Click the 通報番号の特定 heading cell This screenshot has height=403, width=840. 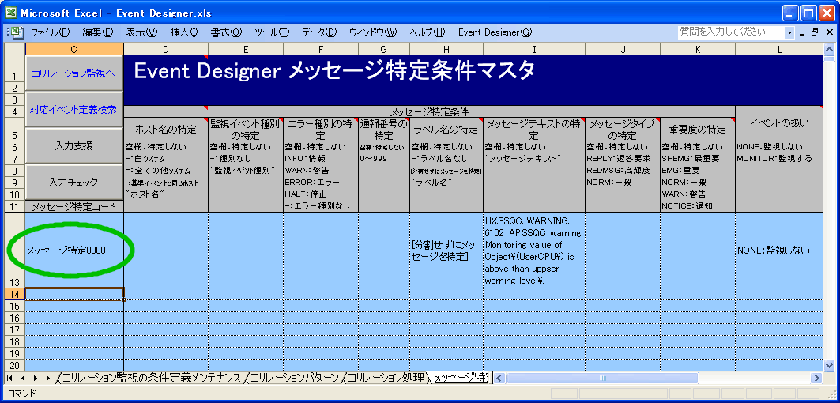point(383,129)
